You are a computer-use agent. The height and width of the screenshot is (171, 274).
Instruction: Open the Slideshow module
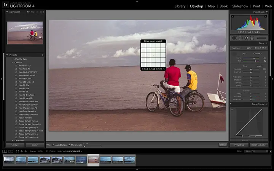240,6
